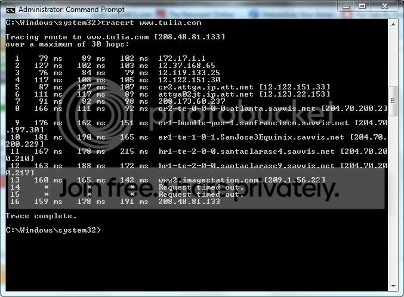404x297 pixels.
Task: Minimize the Command Prompt window
Action: click(x=346, y=7)
